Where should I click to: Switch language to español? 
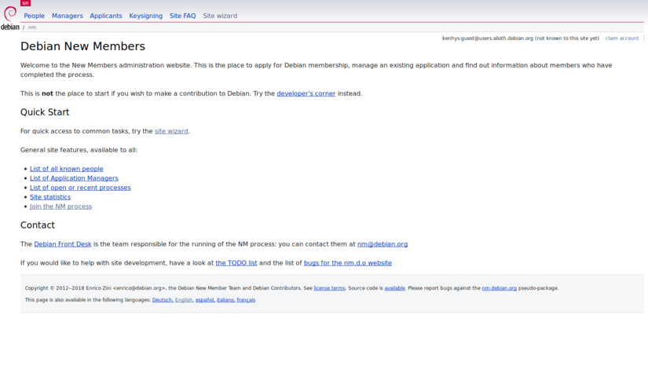coord(205,300)
